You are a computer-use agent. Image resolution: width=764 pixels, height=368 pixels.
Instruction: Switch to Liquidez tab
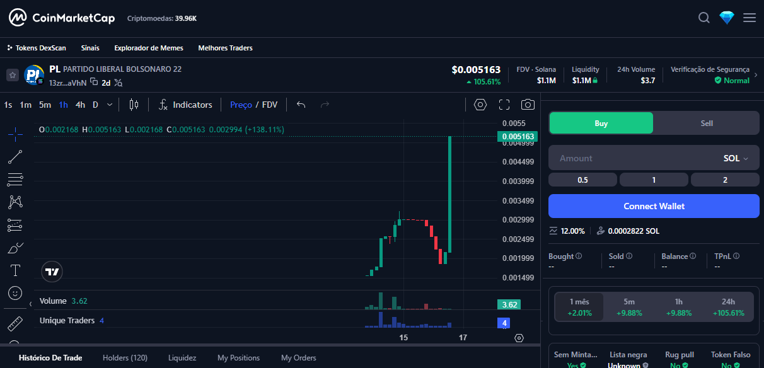(182, 357)
